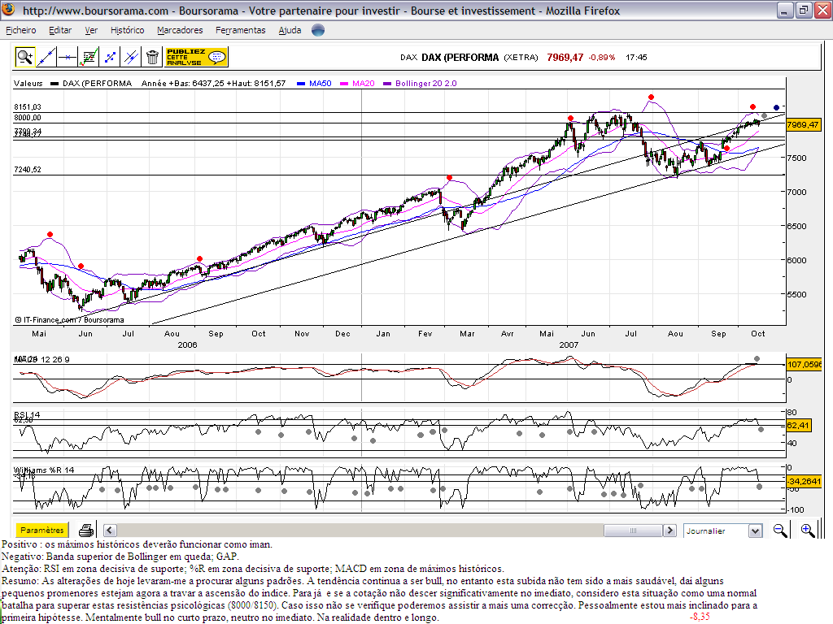
Task: Click the MA20 legend label
Action: point(364,84)
